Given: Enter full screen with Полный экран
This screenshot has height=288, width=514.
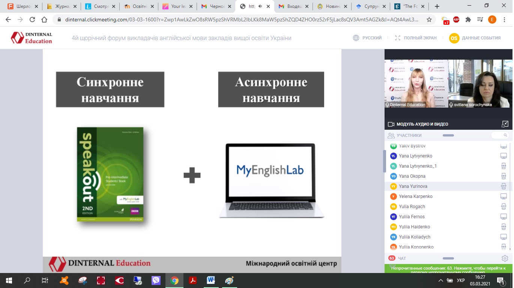Looking at the screenshot, I should point(416,38).
